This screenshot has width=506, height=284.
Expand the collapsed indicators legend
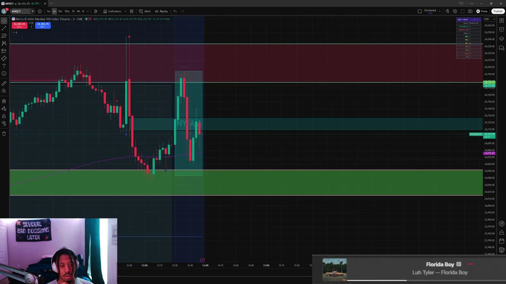(x=15, y=32)
